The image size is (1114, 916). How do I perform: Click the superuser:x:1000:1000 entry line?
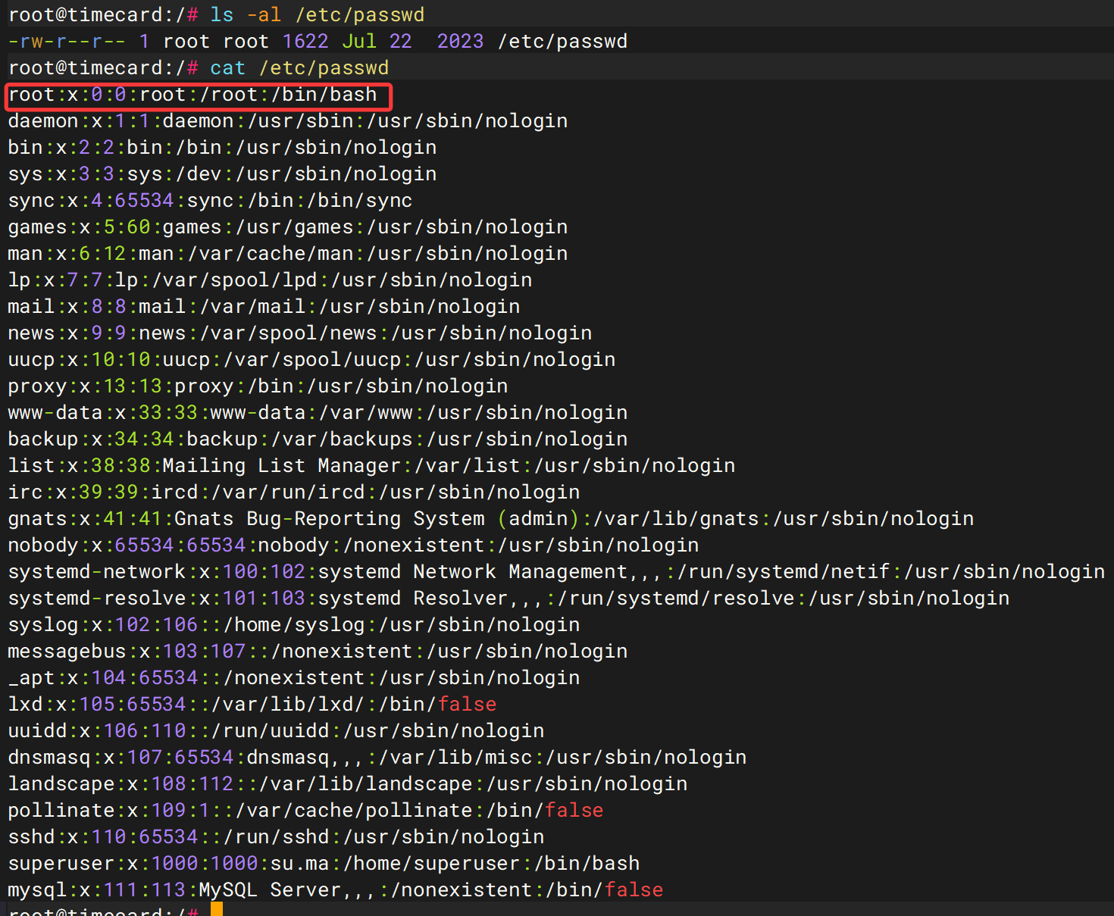click(x=324, y=863)
